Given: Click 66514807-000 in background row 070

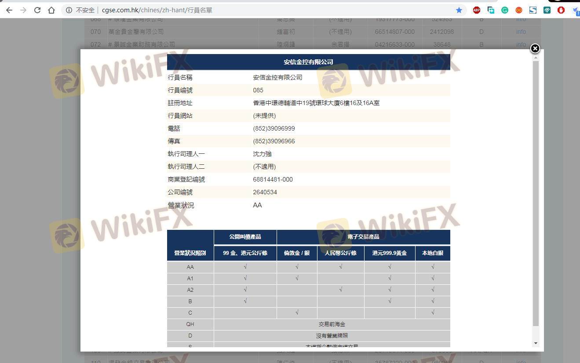Looking at the screenshot, I should click(395, 32).
